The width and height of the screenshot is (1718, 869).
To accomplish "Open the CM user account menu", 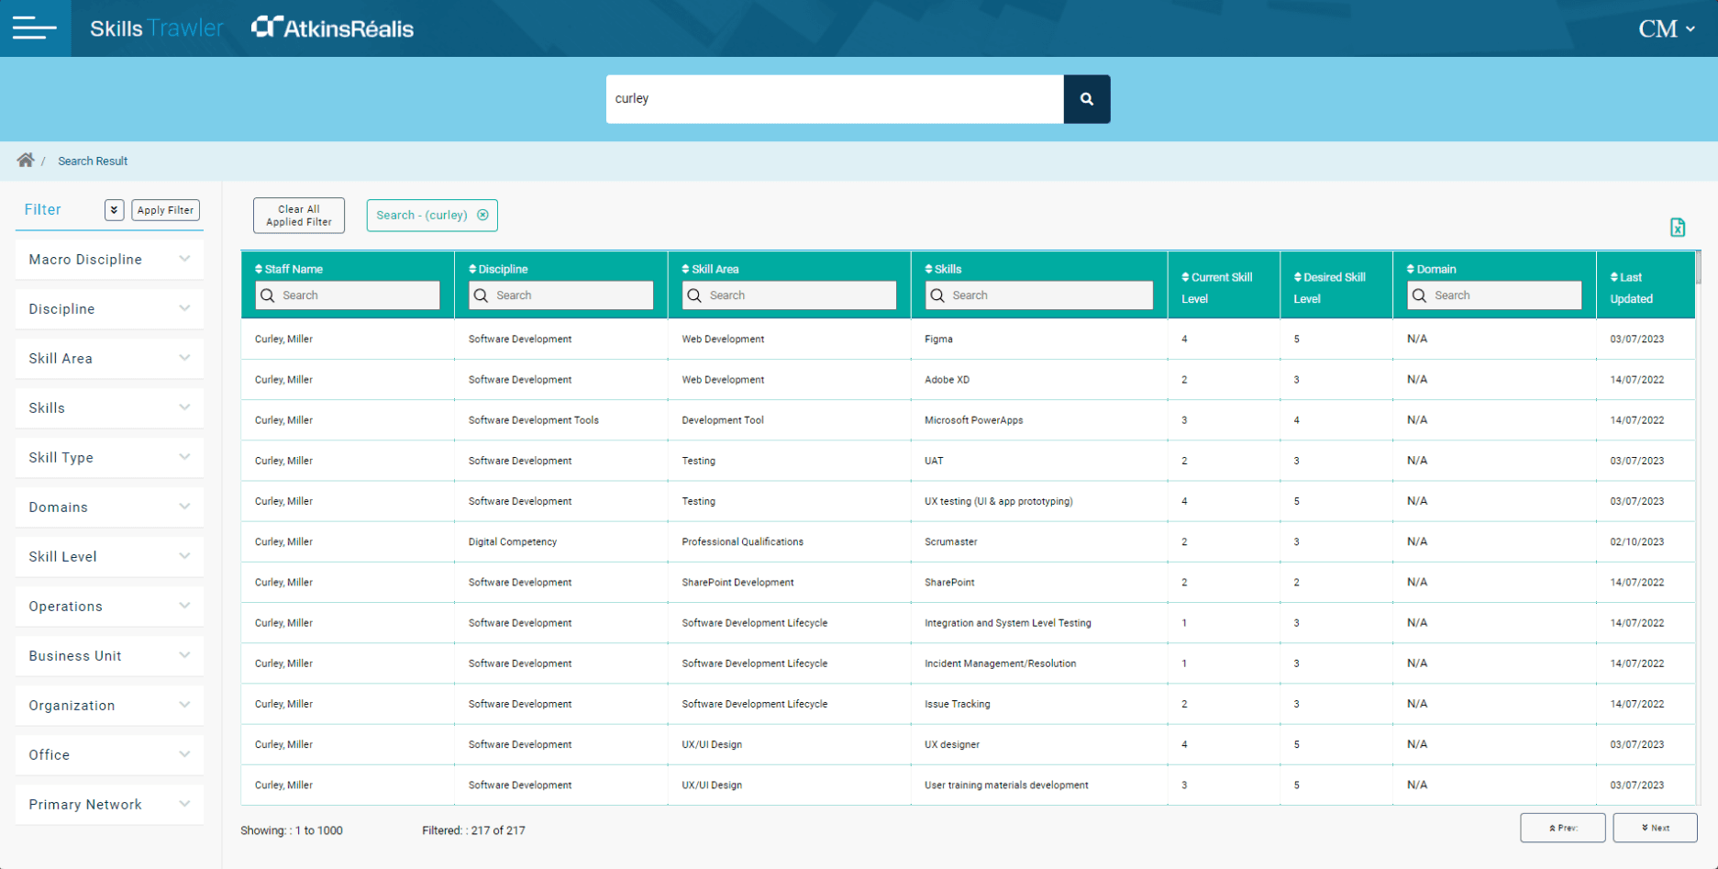I will coord(1667,28).
